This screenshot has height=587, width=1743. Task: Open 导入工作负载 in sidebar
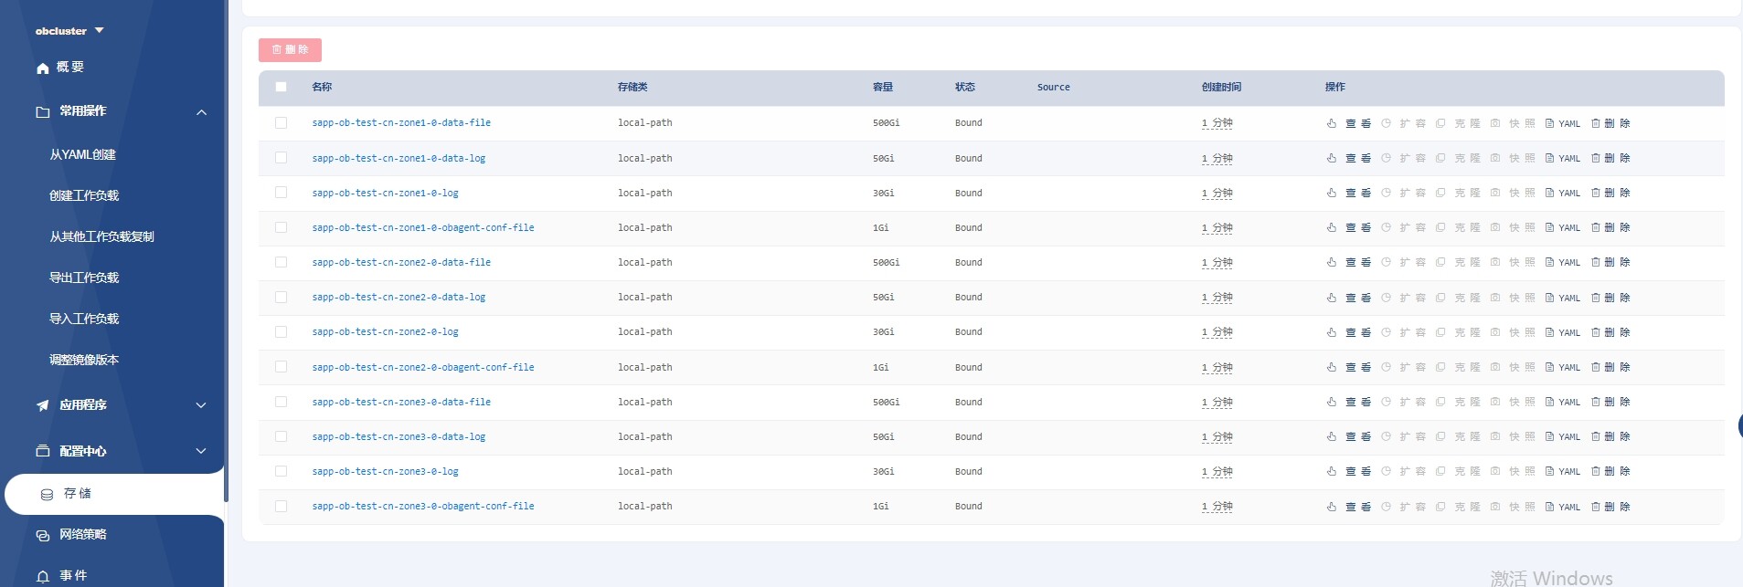pos(84,319)
